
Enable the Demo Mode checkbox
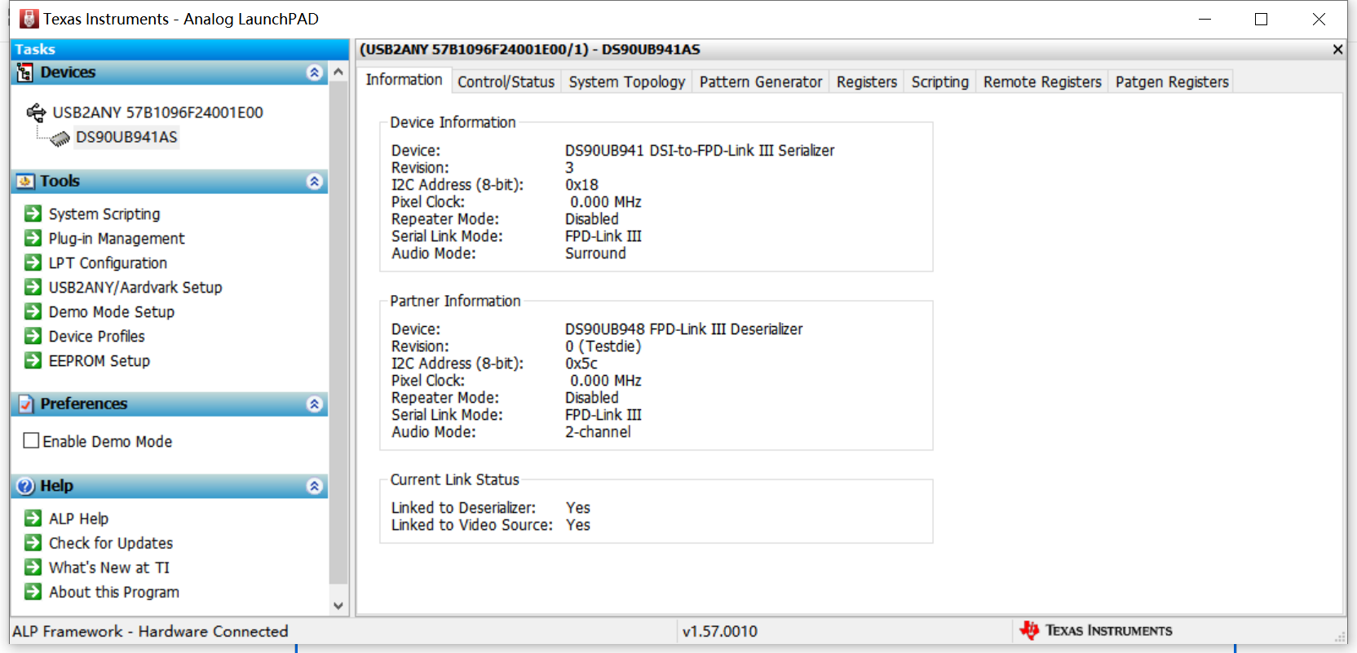pos(32,441)
